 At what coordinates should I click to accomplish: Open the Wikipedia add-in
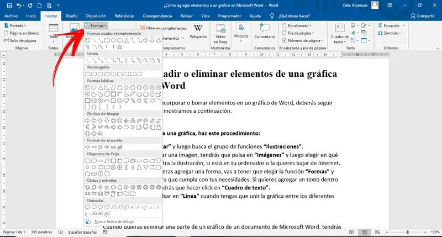[198, 31]
